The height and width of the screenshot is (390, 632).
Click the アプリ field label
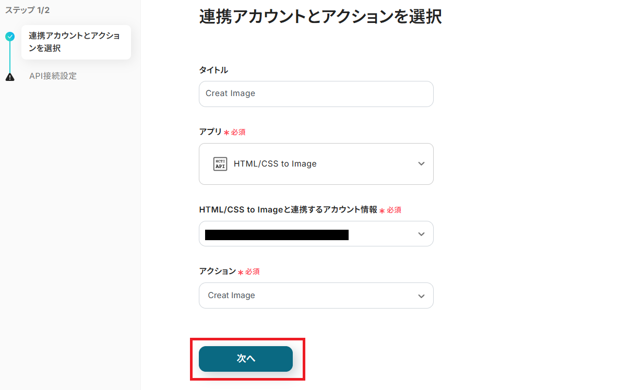point(210,132)
